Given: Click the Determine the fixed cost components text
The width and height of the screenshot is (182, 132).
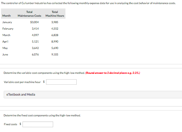Looking at the screenshot, I should point(42,115).
